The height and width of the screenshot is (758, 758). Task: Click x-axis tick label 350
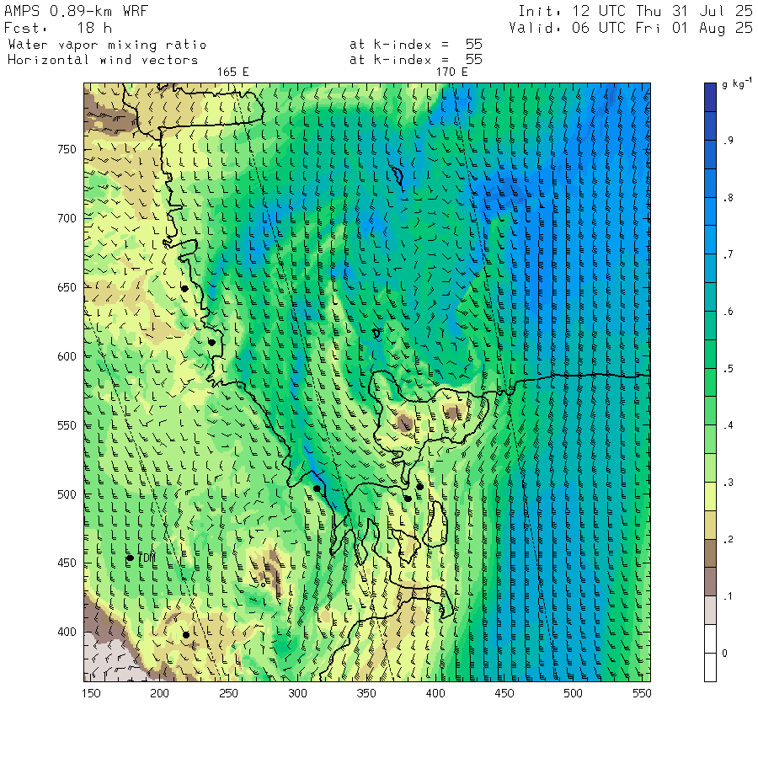click(366, 693)
